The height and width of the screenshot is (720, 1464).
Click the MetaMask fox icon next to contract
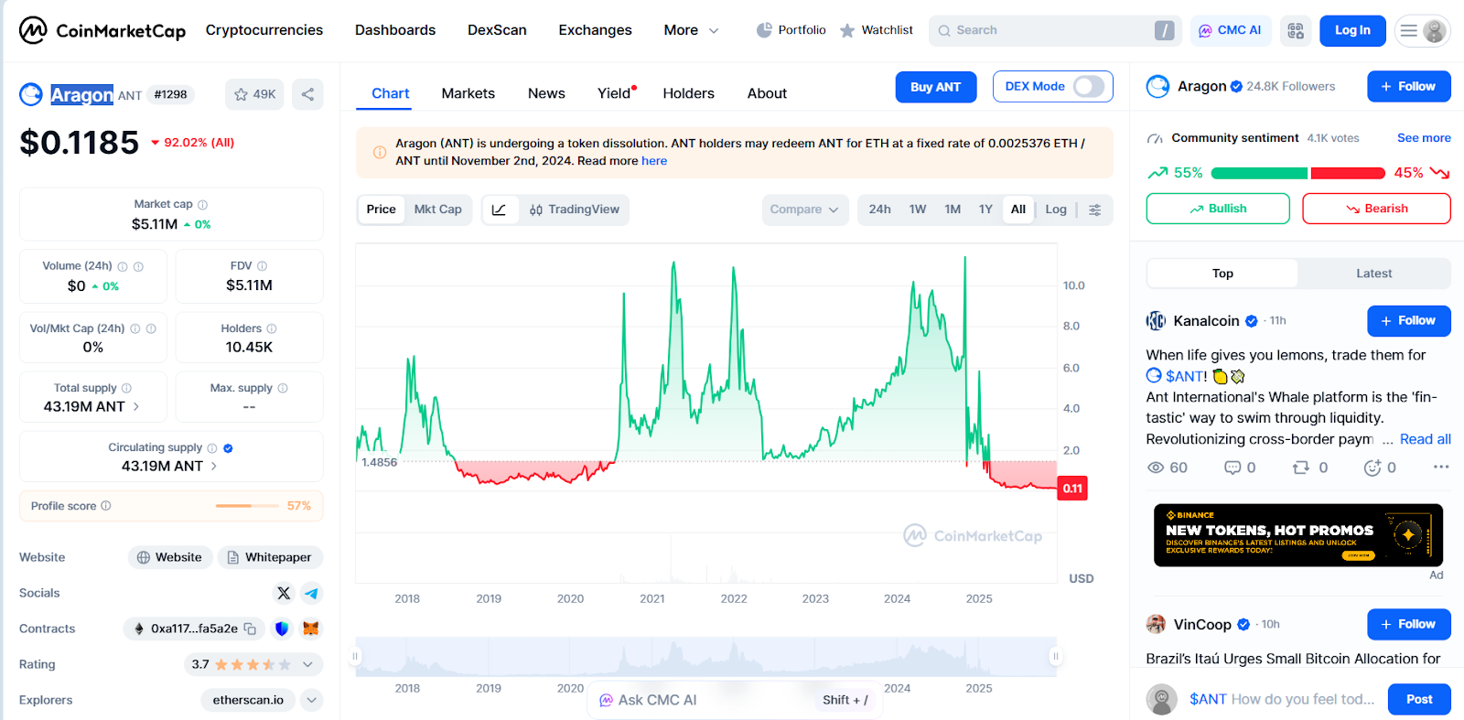point(311,629)
